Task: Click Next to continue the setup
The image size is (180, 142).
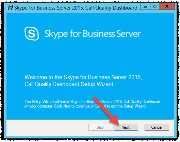Action: tap(126, 127)
